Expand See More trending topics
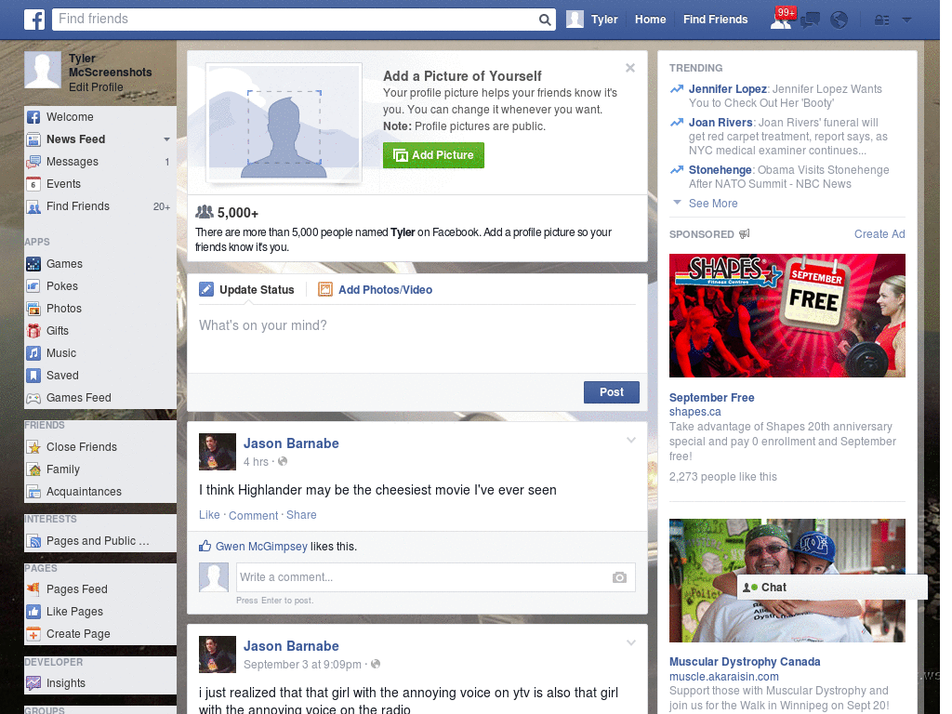The width and height of the screenshot is (952, 714). pos(713,204)
